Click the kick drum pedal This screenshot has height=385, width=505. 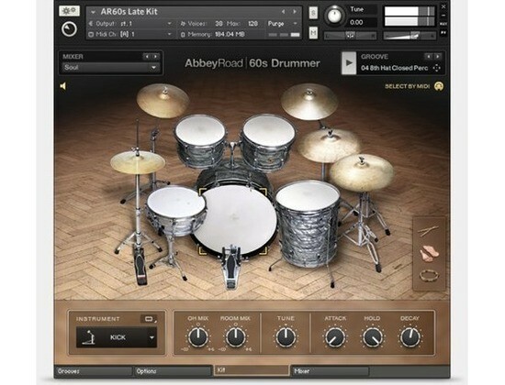(x=230, y=267)
